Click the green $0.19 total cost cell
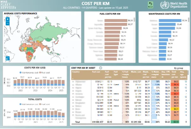Image resolution: width=191 pixels, height=129 pixels. (175, 122)
